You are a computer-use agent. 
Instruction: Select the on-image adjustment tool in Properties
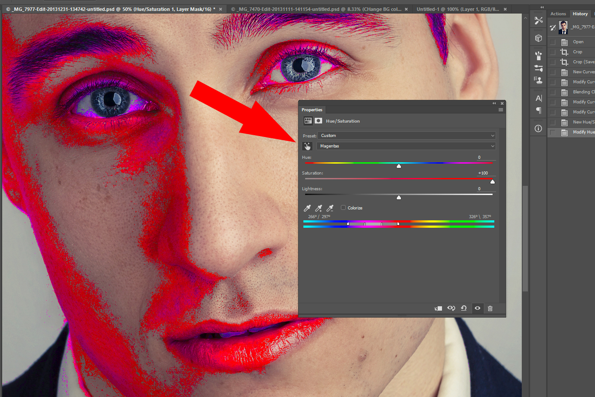coord(307,146)
